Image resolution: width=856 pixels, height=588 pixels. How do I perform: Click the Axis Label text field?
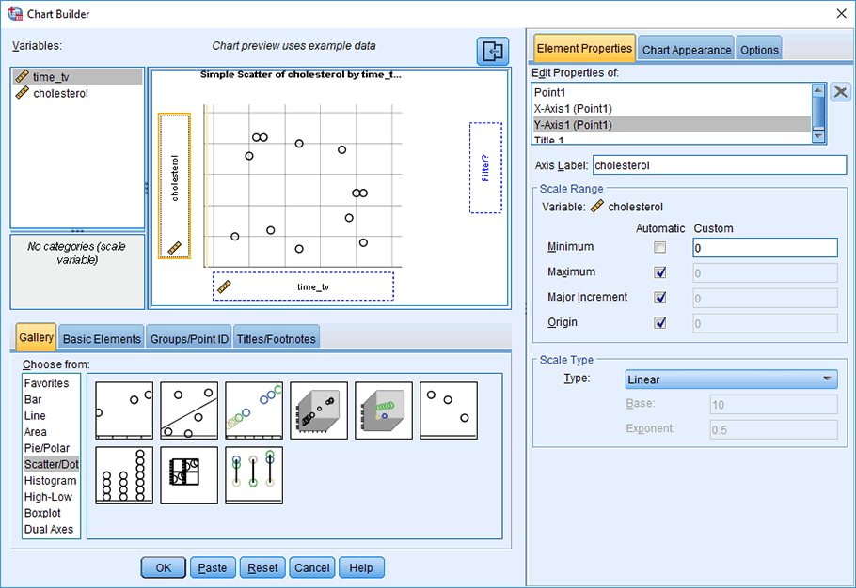tap(719, 165)
